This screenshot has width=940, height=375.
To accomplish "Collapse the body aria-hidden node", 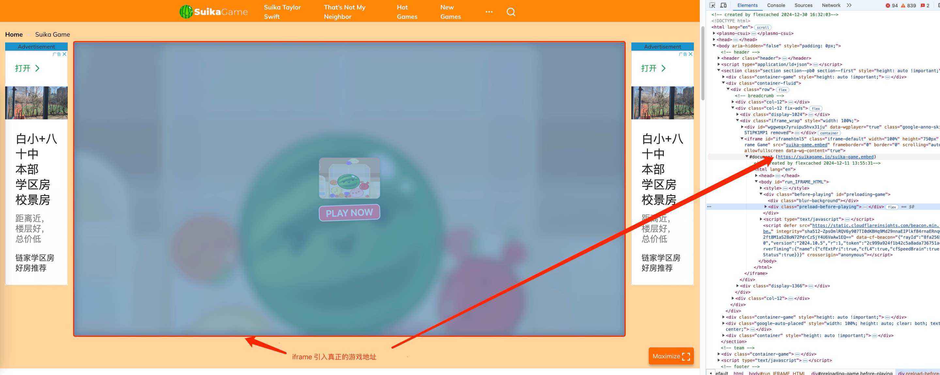I will [x=714, y=46].
